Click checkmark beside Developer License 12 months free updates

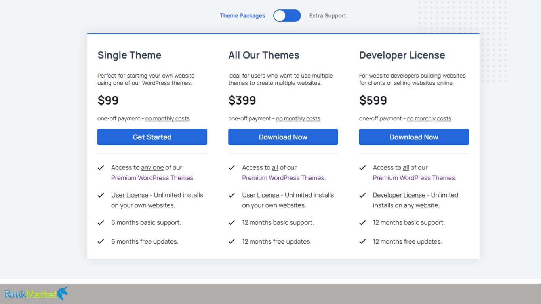click(x=362, y=241)
